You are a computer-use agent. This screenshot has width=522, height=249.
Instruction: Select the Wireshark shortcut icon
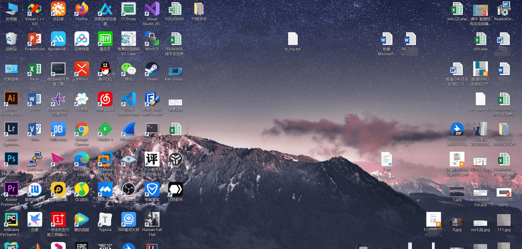coord(128,129)
